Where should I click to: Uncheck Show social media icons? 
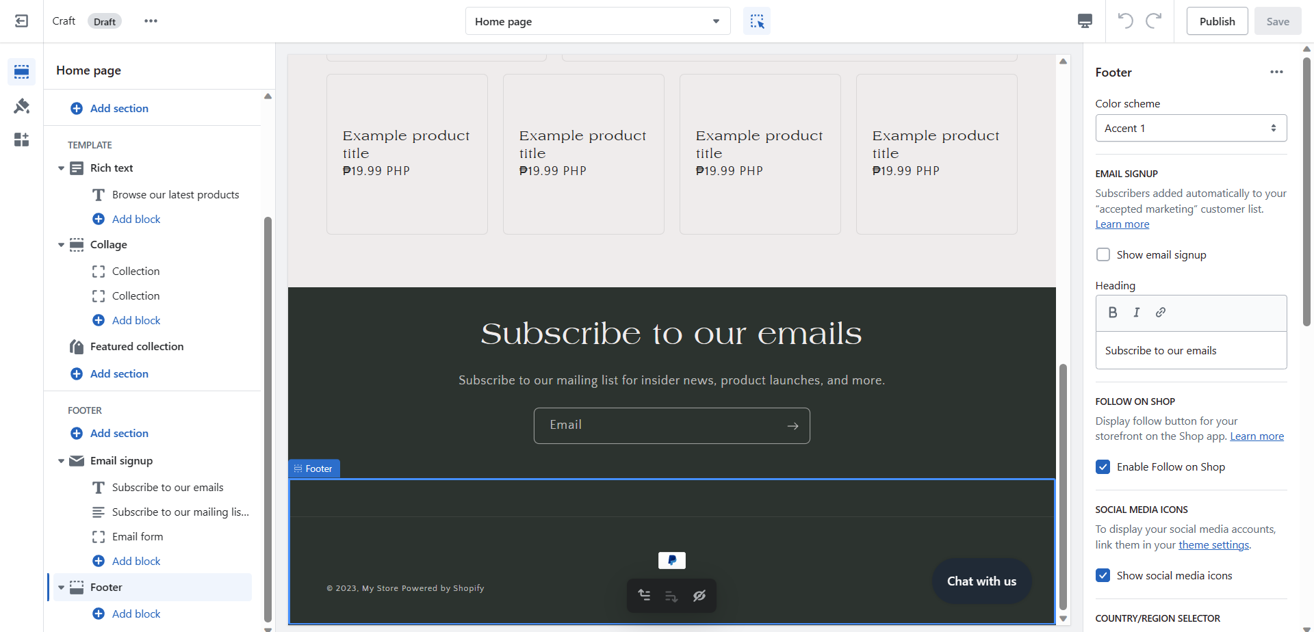click(x=1103, y=575)
